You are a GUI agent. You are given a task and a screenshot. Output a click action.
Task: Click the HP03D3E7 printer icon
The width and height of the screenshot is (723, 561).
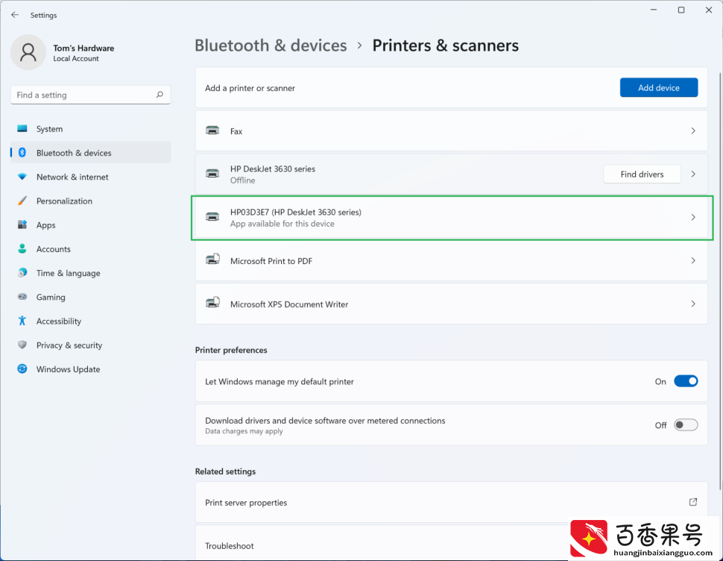pyautogui.click(x=212, y=217)
